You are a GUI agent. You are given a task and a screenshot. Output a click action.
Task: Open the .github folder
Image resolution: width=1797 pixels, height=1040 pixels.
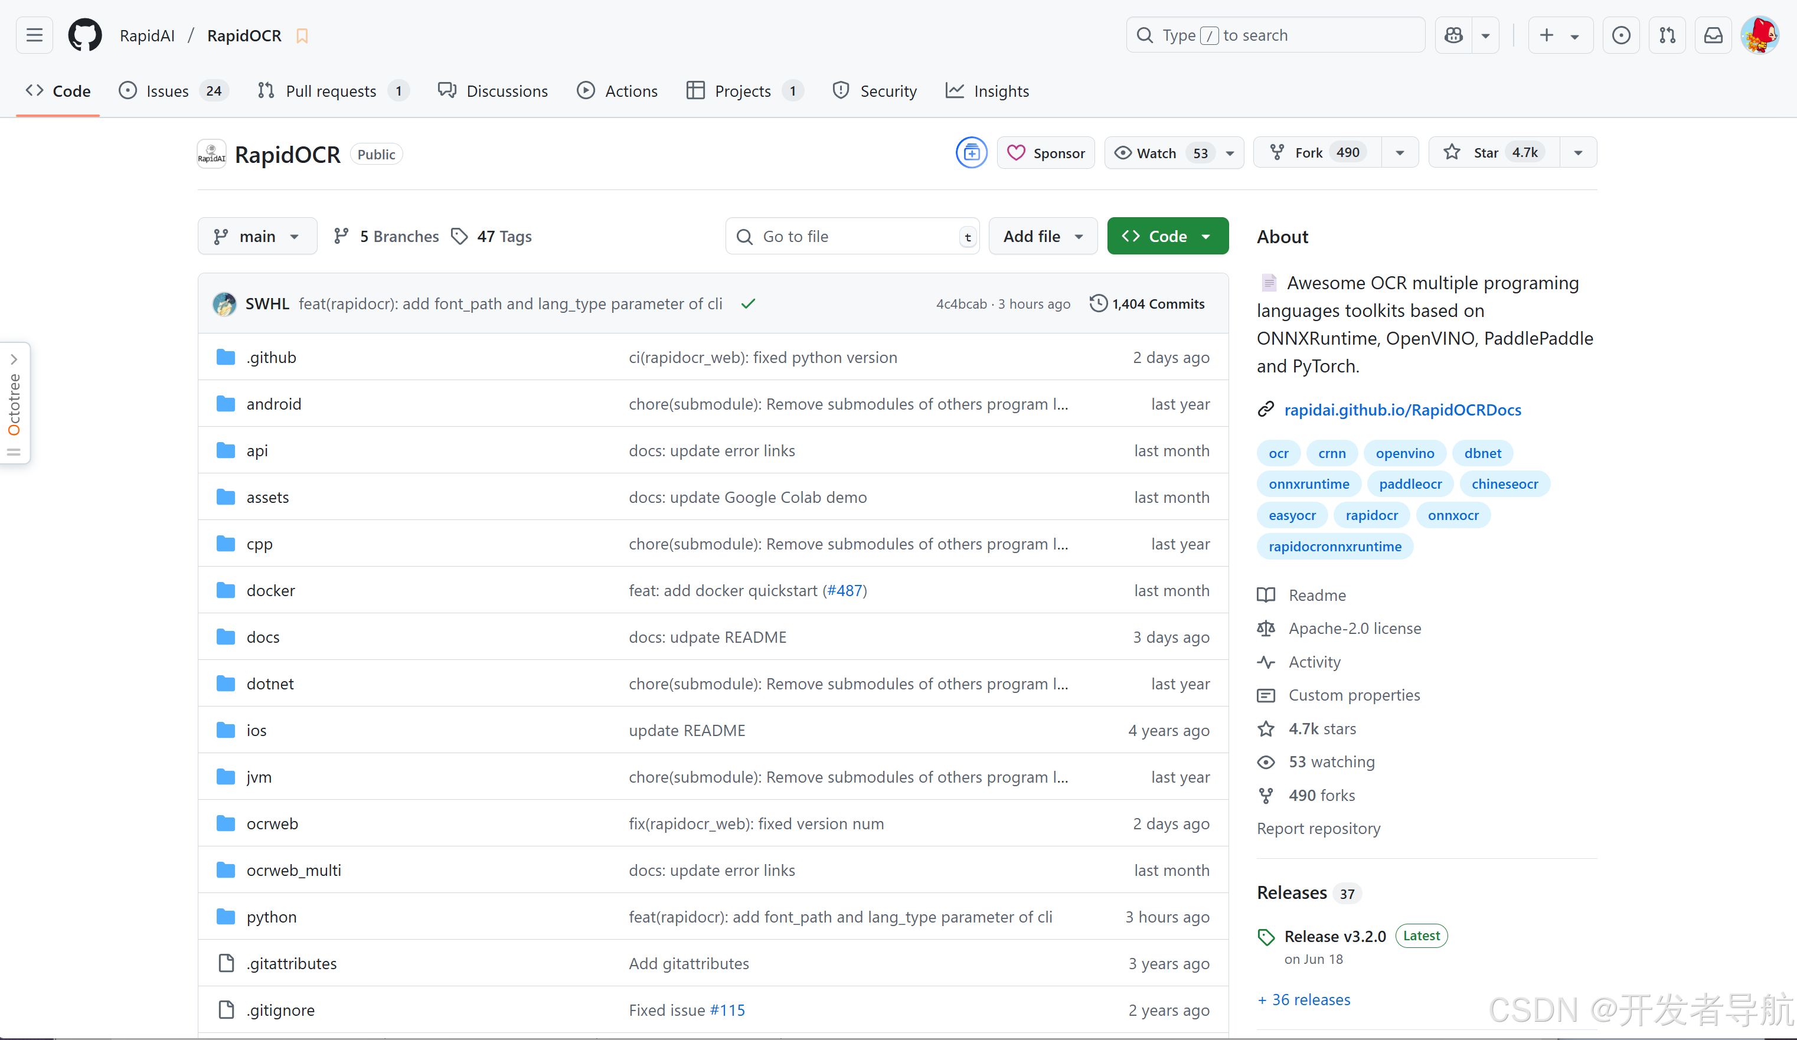(x=271, y=357)
